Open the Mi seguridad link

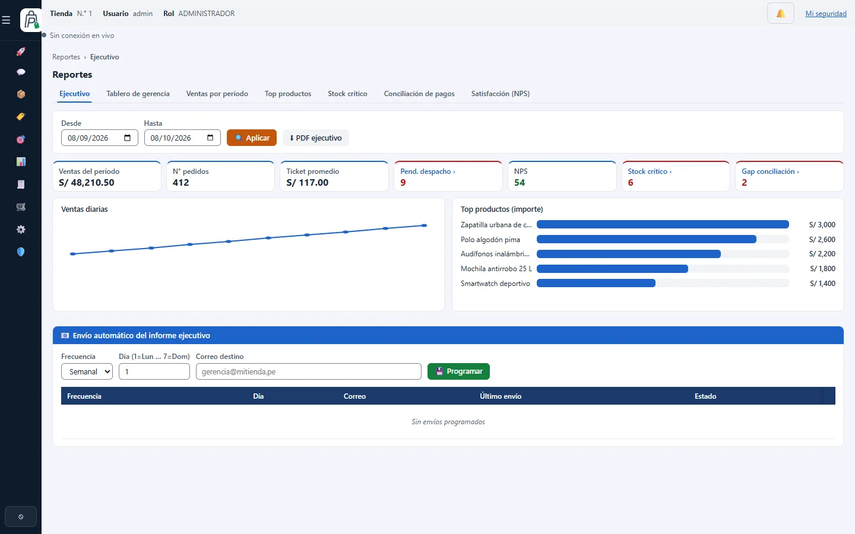point(826,14)
